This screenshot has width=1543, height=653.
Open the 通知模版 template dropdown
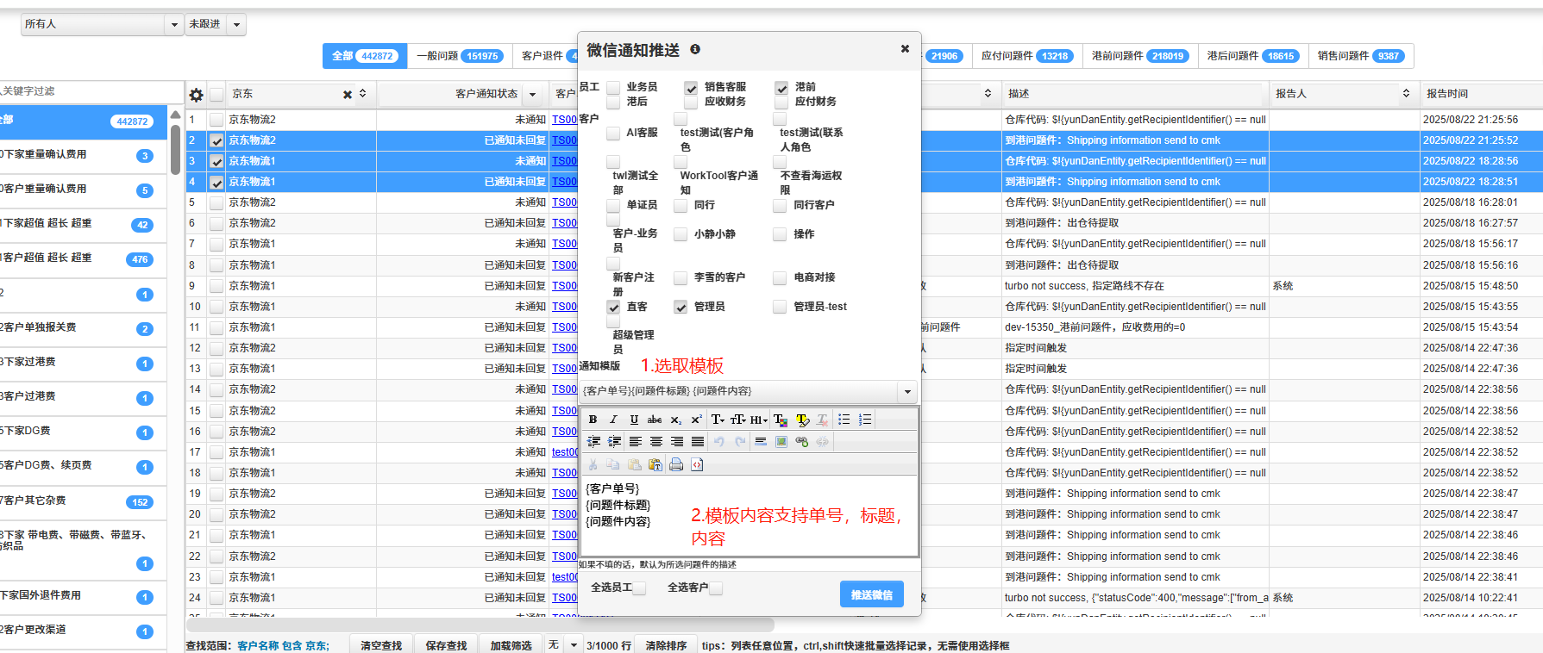click(907, 392)
